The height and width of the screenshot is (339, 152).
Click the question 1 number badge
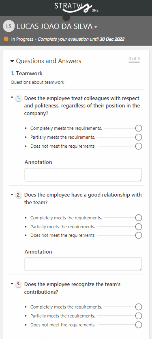click(19, 98)
